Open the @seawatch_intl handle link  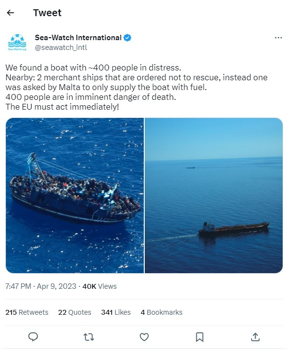[61, 47]
